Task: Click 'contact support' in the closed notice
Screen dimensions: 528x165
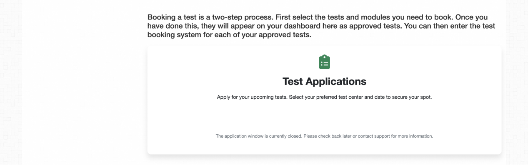Action: 374,136
